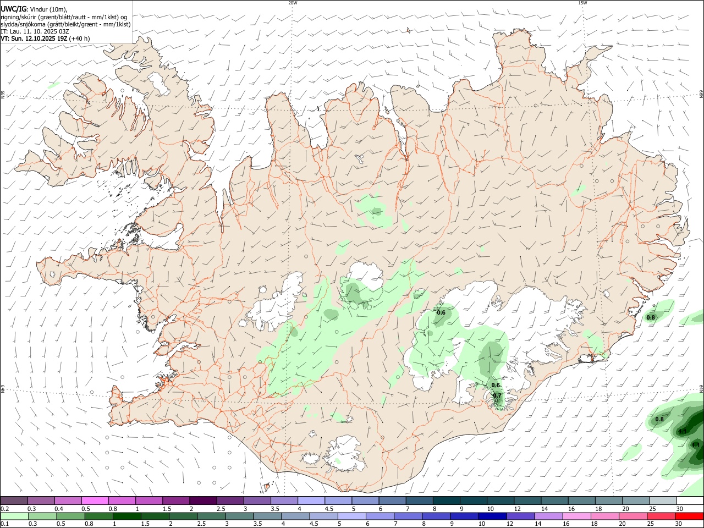The width and height of the screenshot is (704, 528).
Task: Pick the bright pink 0.5–0.8 snow swatch
Action: [95, 501]
